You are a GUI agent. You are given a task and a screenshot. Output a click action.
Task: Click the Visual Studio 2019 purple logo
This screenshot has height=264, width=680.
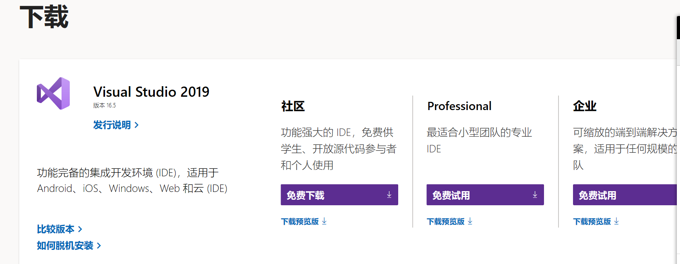pyautogui.click(x=53, y=93)
